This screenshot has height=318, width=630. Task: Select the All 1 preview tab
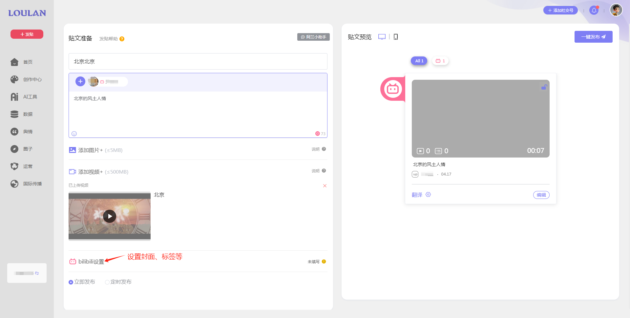419,61
